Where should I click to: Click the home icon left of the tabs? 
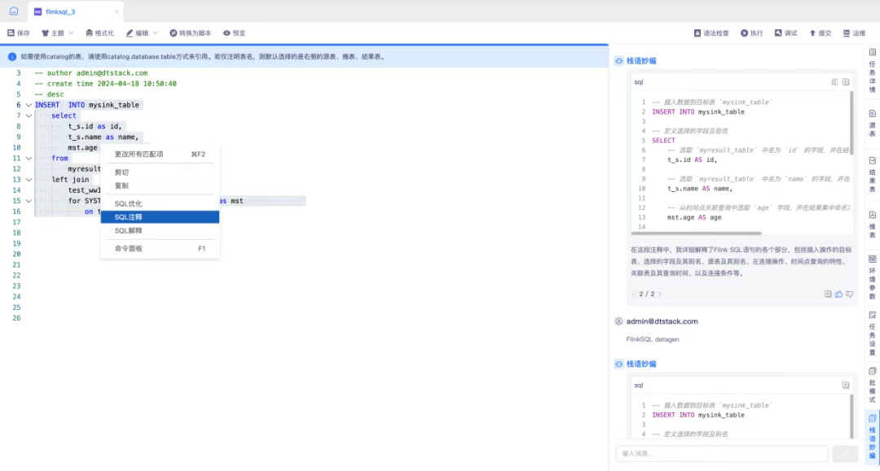[x=13, y=11]
